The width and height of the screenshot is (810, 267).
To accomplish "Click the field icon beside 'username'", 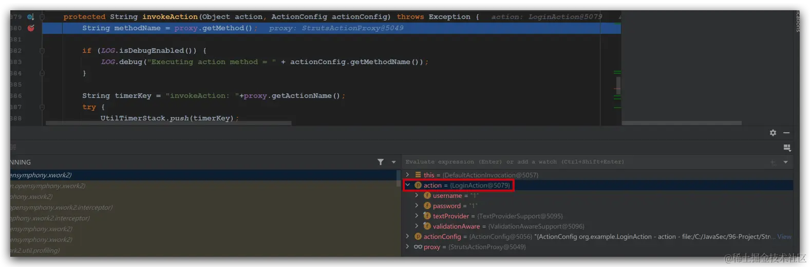I will (x=427, y=195).
